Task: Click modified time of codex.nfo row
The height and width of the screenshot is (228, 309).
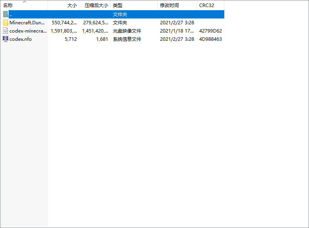Action: pos(177,39)
